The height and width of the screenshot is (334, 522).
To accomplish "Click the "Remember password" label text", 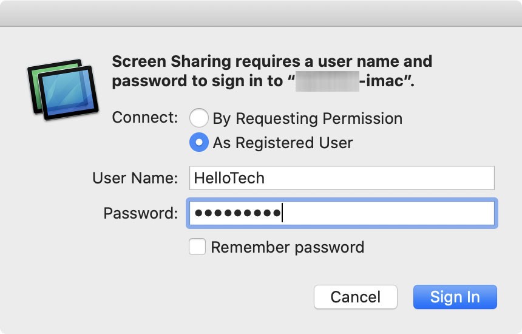I will (x=287, y=247).
